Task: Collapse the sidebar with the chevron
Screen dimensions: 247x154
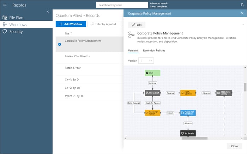Action: [x=48, y=12]
